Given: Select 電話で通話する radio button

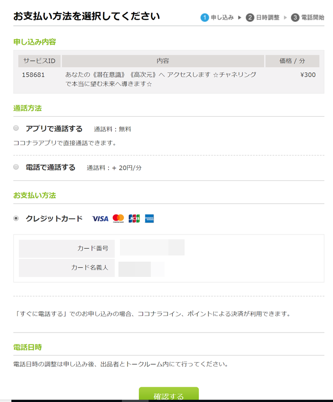Looking at the screenshot, I should 16,167.
